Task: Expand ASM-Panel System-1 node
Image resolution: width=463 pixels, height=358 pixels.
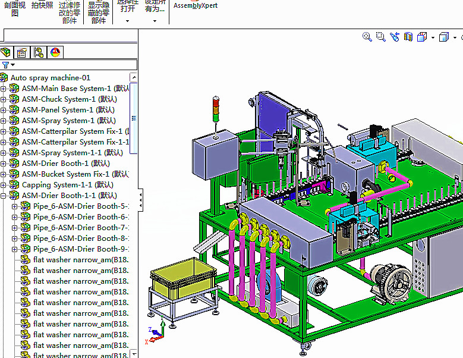Action: point(3,110)
